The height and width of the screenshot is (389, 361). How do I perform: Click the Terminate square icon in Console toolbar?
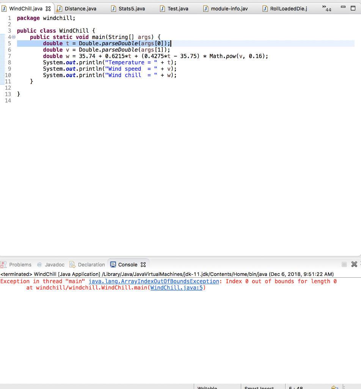coord(344,264)
